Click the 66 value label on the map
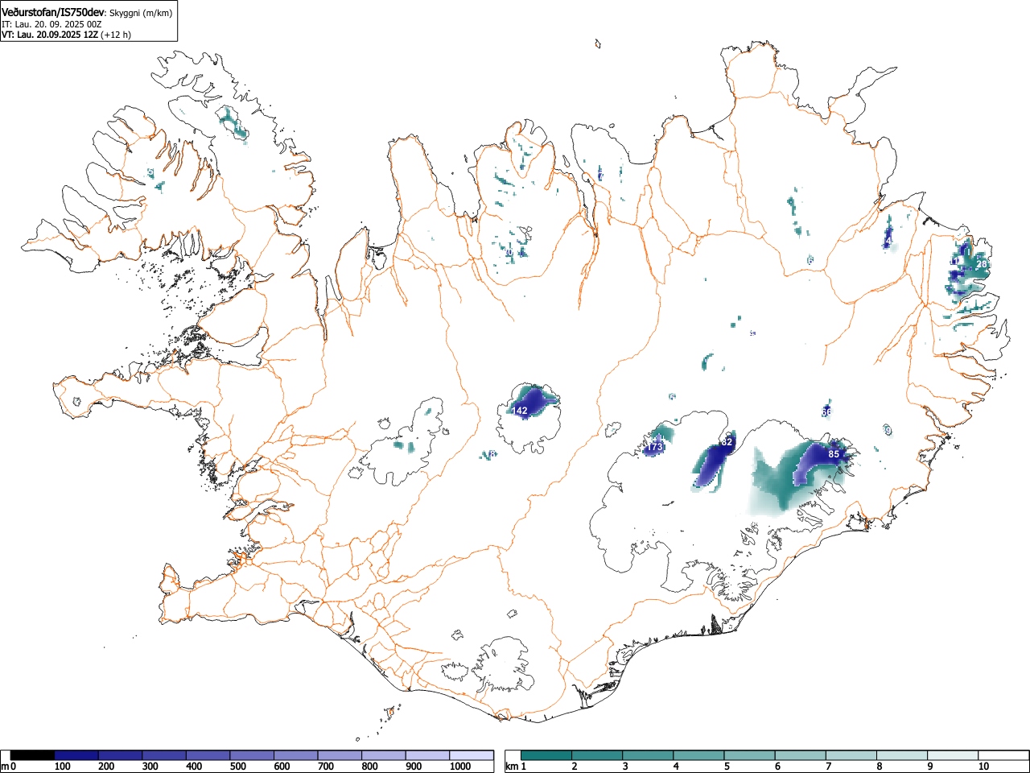1030x773 pixels. pyautogui.click(x=826, y=412)
